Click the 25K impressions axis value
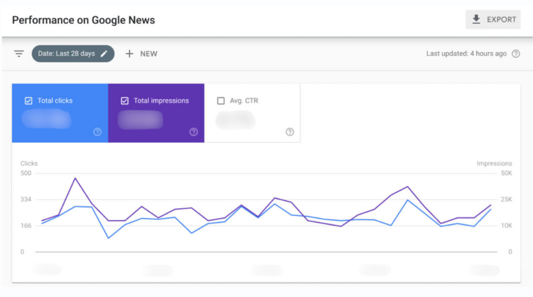The image size is (533, 297). point(506,200)
